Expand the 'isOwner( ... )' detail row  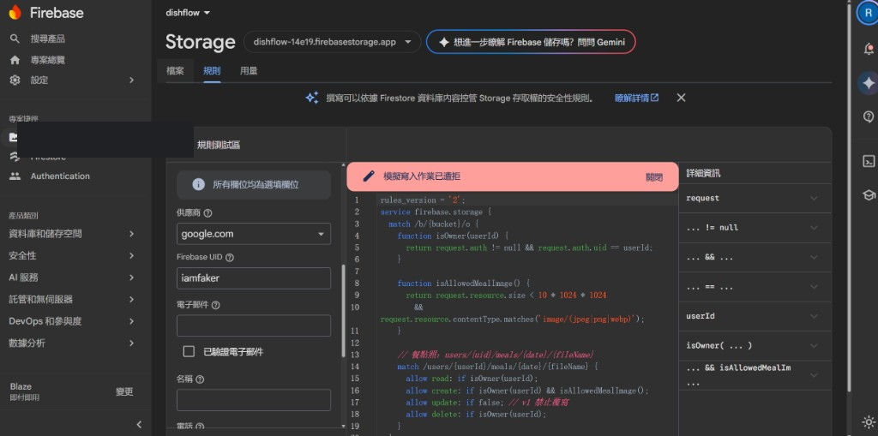point(755,345)
